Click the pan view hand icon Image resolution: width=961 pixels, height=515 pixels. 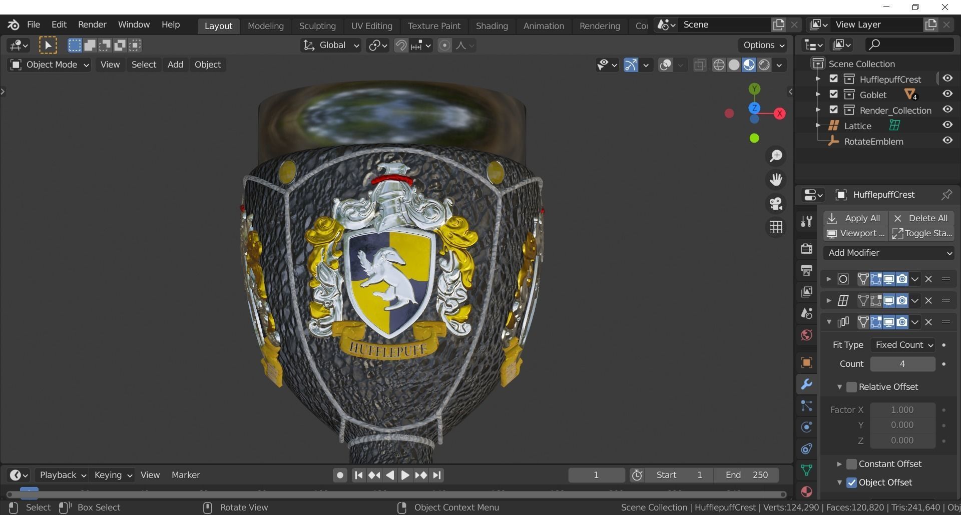(776, 180)
